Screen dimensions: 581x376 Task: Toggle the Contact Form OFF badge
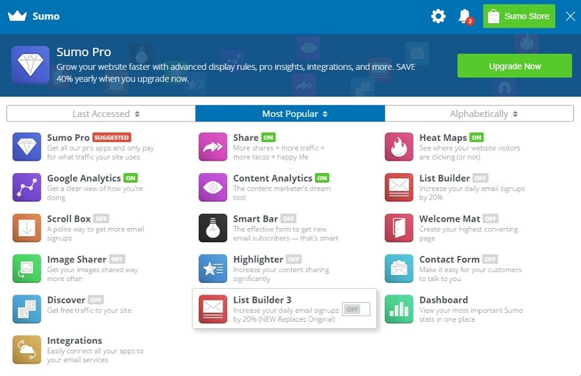[x=490, y=259]
